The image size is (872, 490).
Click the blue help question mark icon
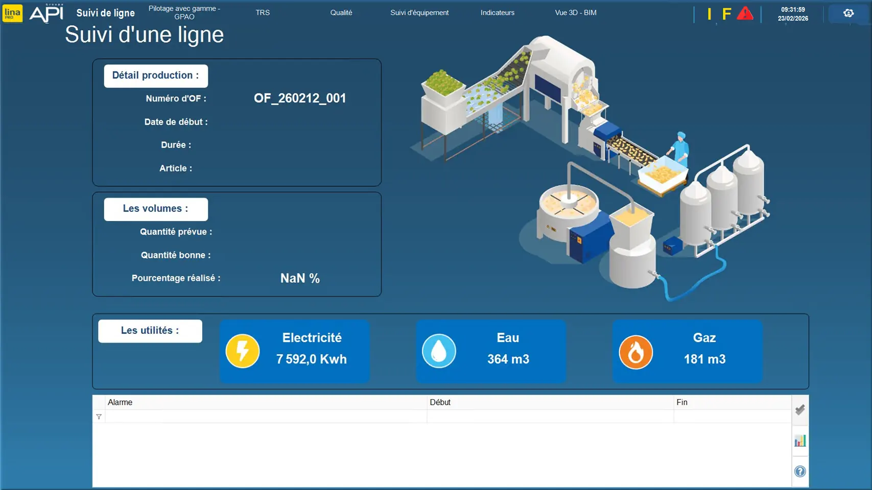tap(800, 472)
